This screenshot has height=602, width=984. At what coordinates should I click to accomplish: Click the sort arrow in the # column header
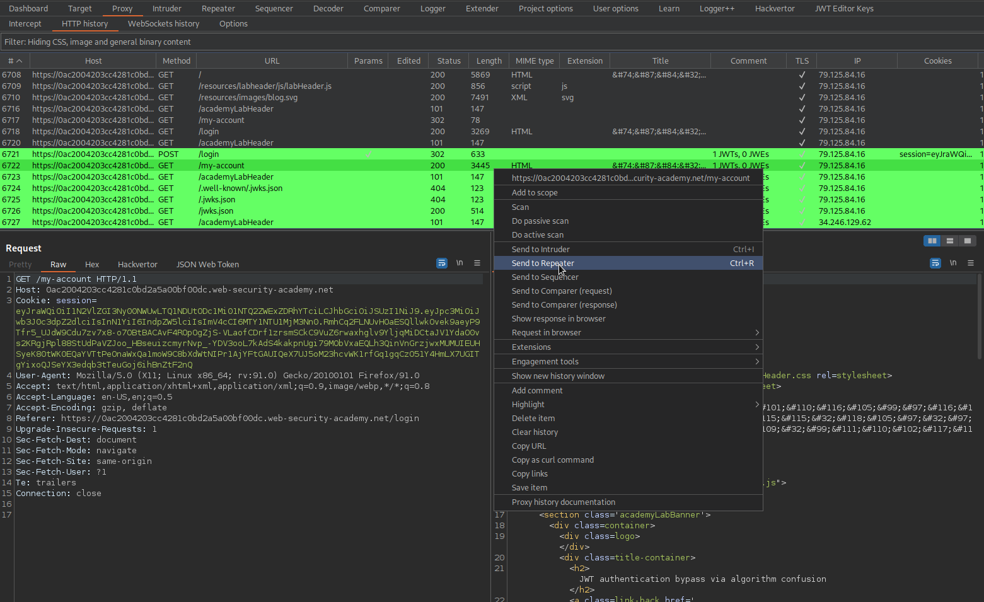20,61
